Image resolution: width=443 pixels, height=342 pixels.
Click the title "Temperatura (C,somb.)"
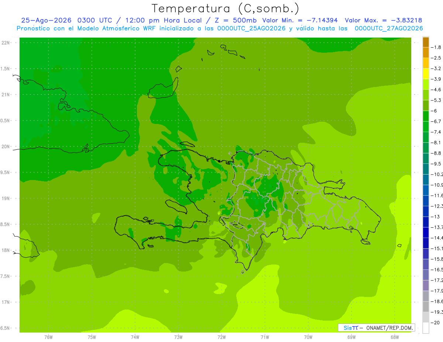point(225,8)
